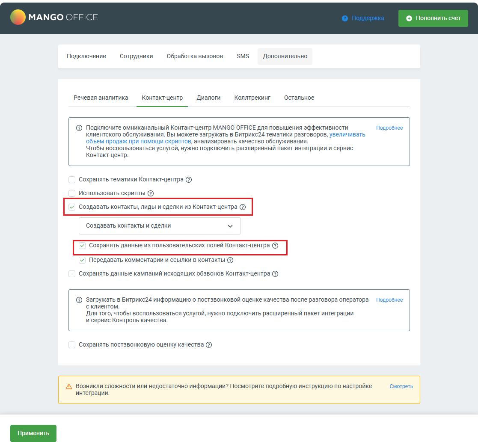Open the Подключение tab
Viewport: 478px width, 442px height.
tap(86, 56)
